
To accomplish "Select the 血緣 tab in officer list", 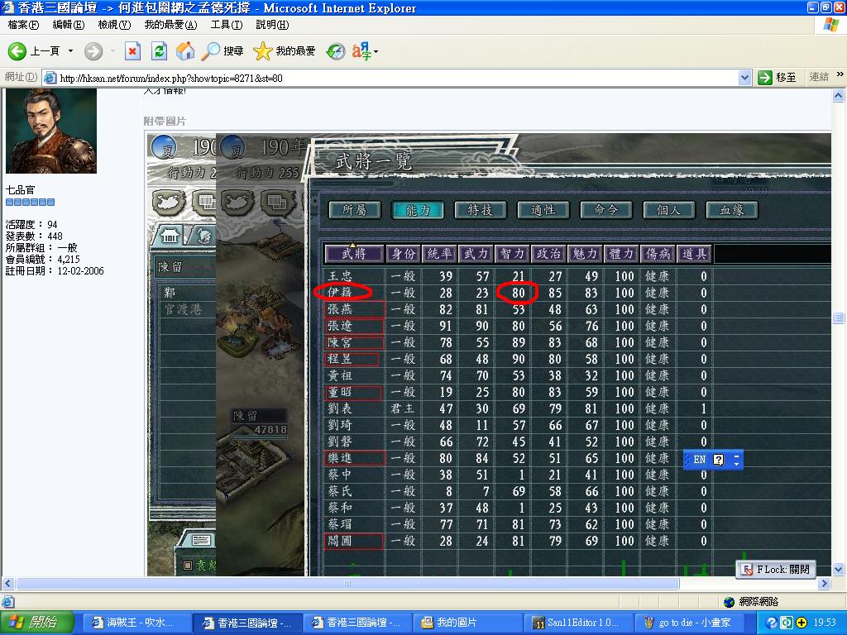I will click(x=732, y=210).
